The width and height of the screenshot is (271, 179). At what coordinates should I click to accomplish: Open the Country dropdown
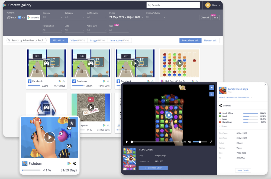pos(52,17)
